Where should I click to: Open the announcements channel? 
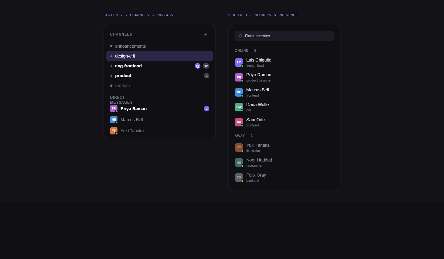pyautogui.click(x=160, y=46)
